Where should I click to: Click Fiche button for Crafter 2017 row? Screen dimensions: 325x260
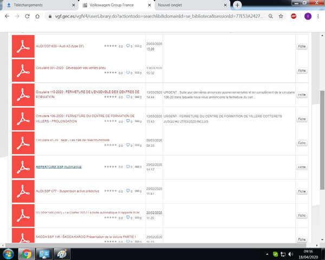tap(302, 216)
